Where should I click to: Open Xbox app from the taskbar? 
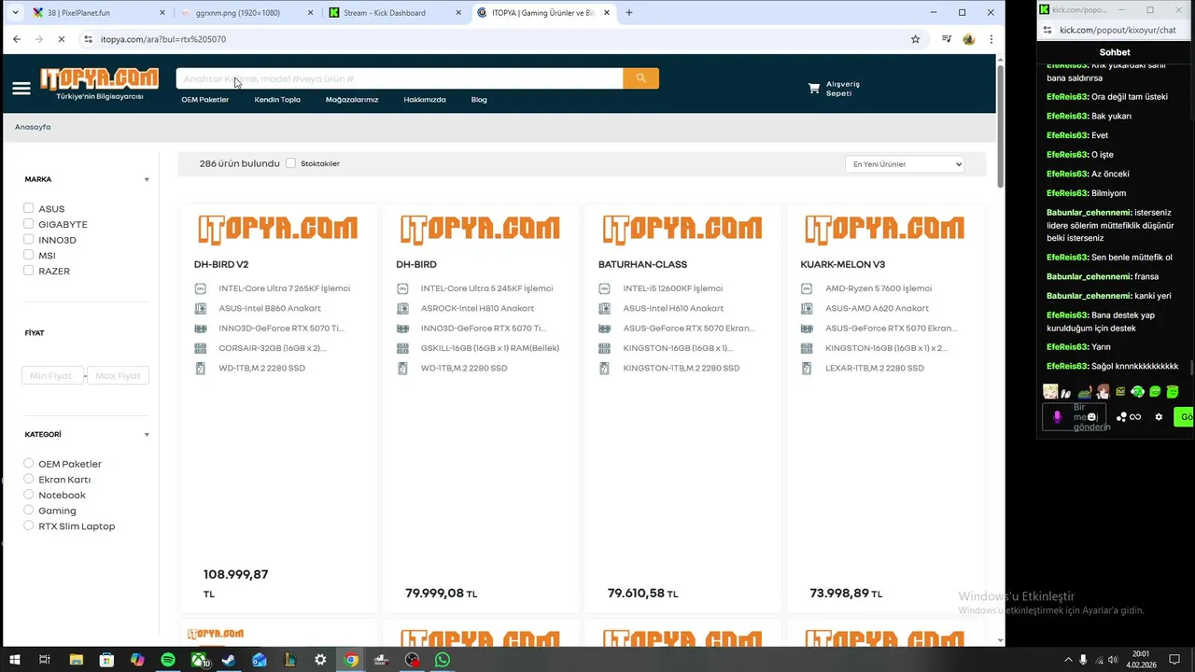click(x=199, y=660)
